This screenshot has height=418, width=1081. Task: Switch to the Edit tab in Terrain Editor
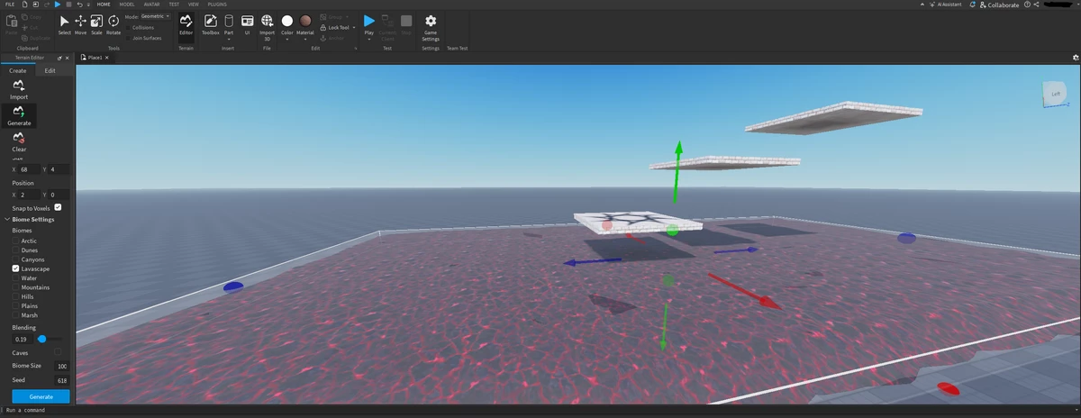50,70
